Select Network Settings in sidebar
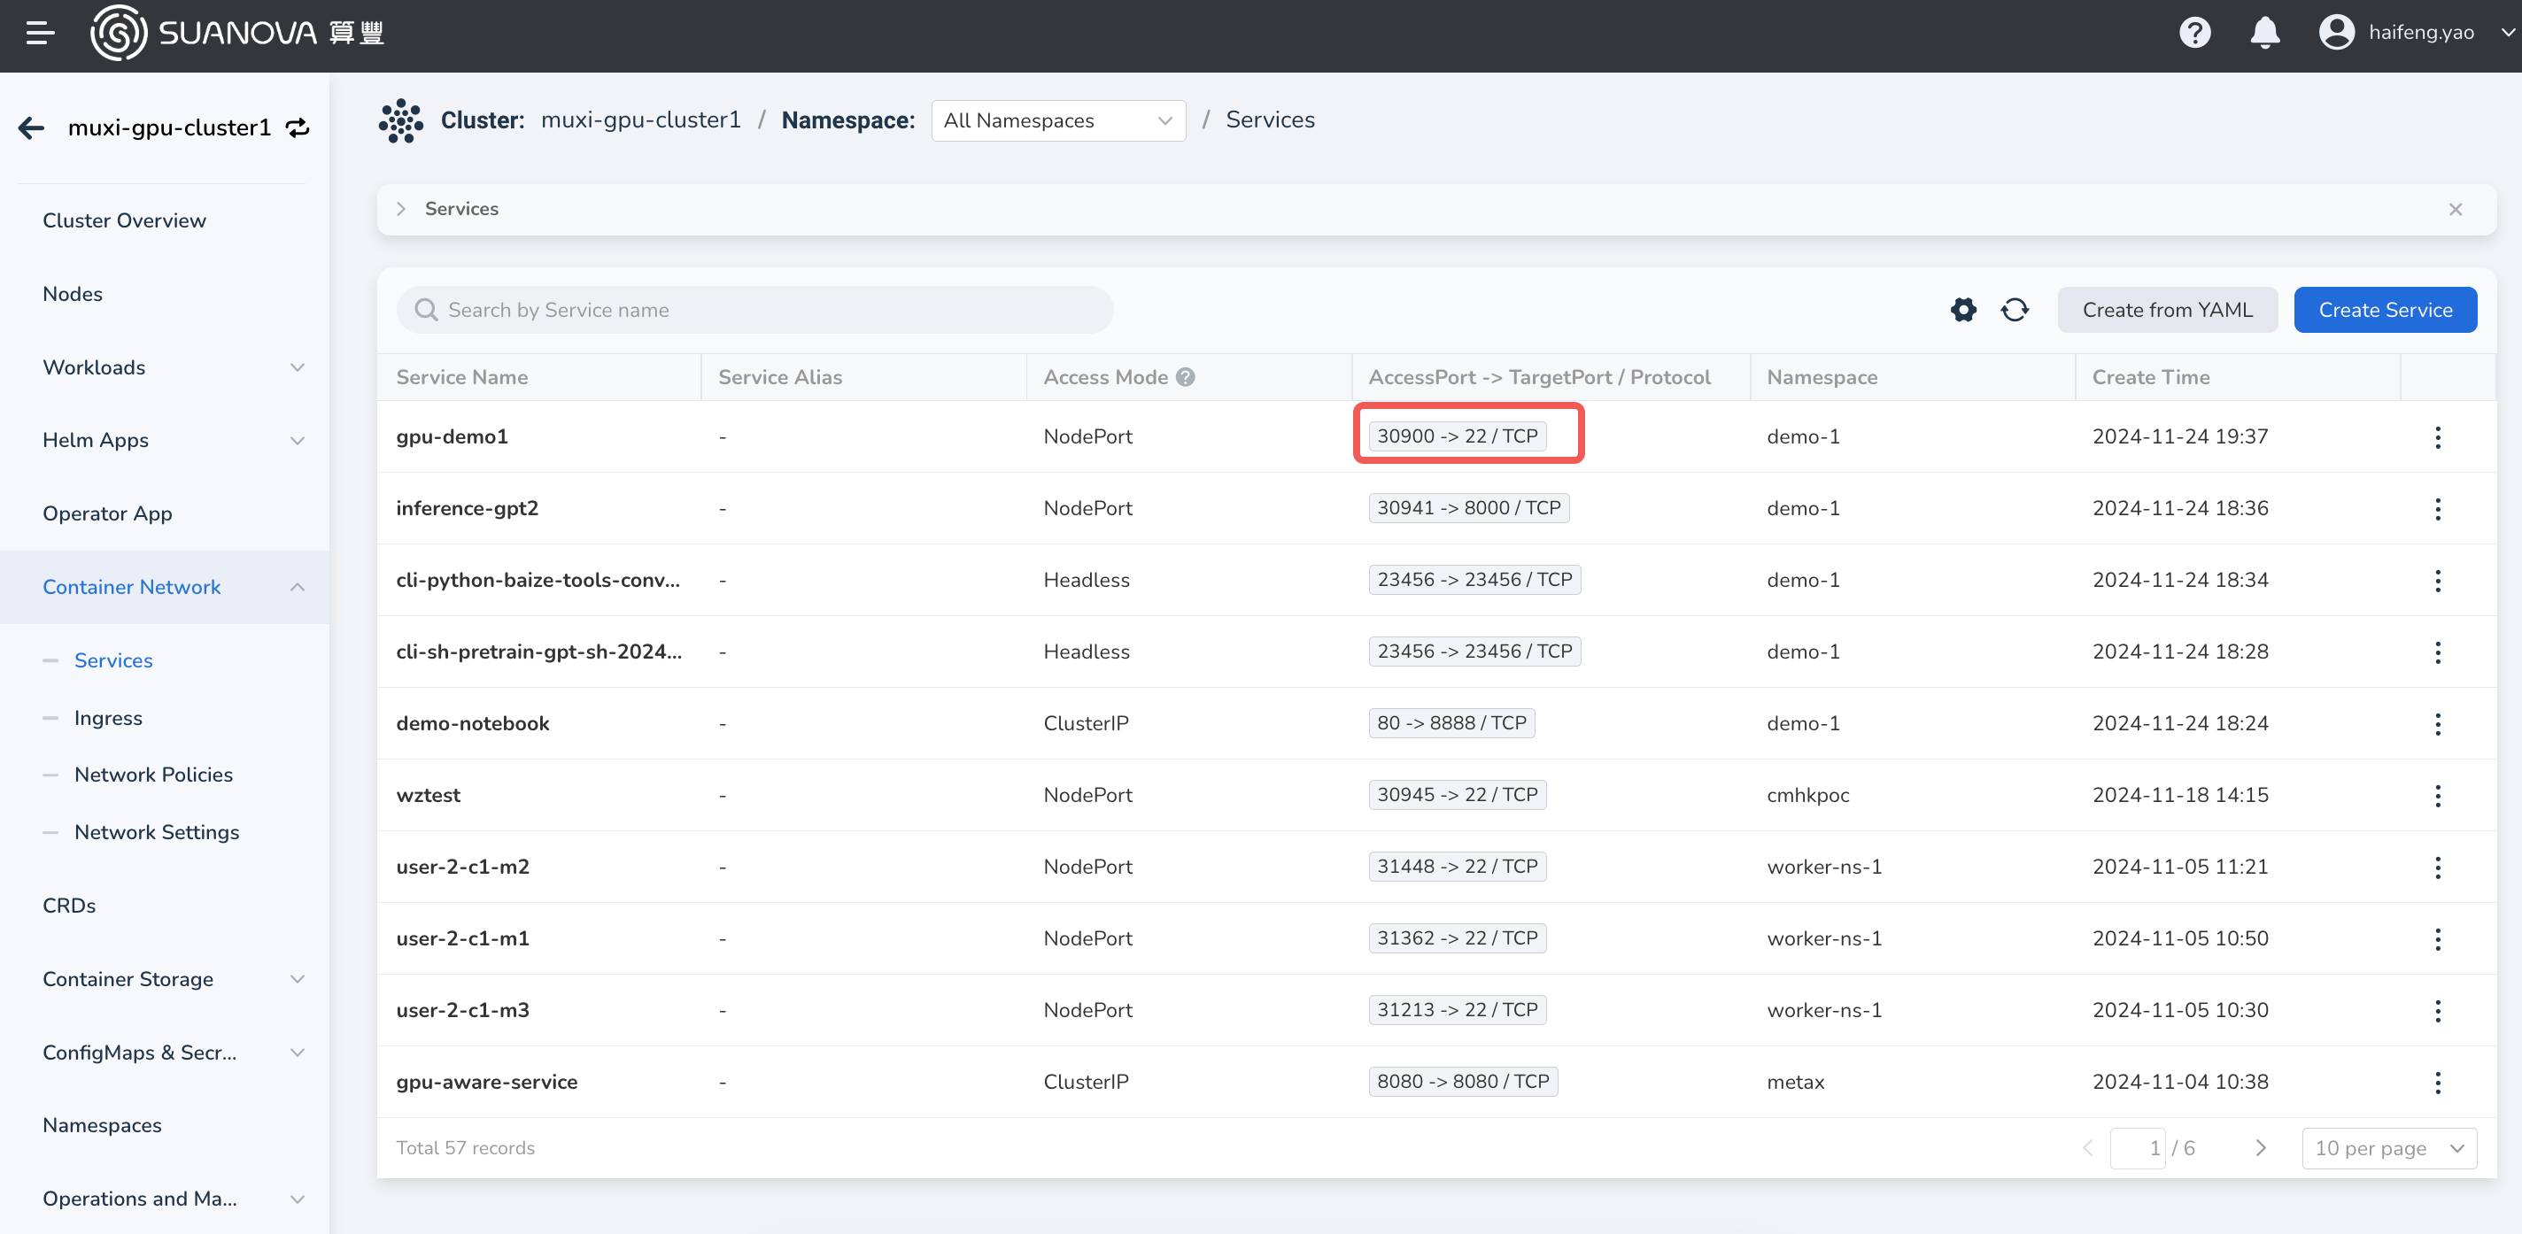2522x1234 pixels. click(x=157, y=833)
